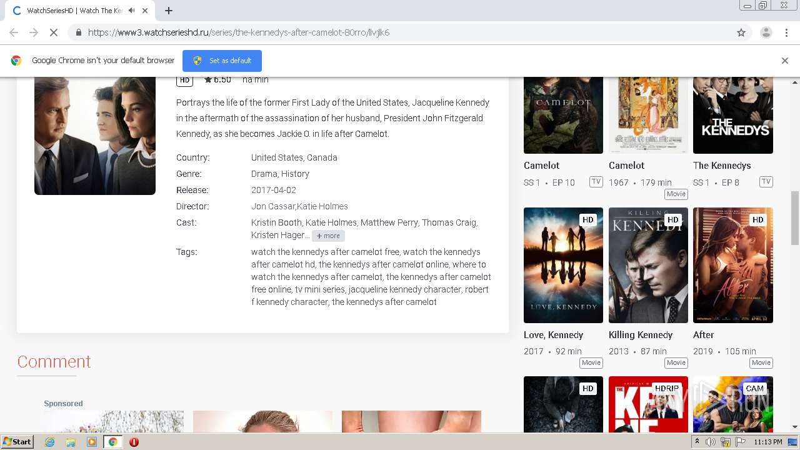Open Chrome three-dot menu

point(786,32)
